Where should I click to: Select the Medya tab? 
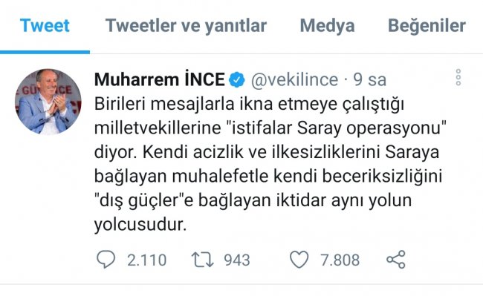tap(327, 25)
